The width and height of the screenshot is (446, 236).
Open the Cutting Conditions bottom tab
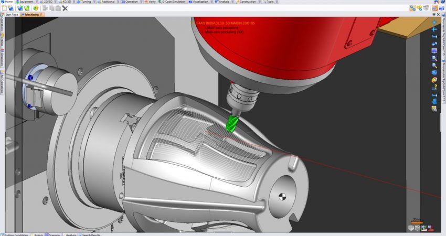click(15, 234)
